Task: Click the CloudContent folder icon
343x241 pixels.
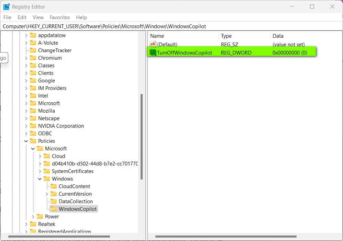Action: (54, 186)
